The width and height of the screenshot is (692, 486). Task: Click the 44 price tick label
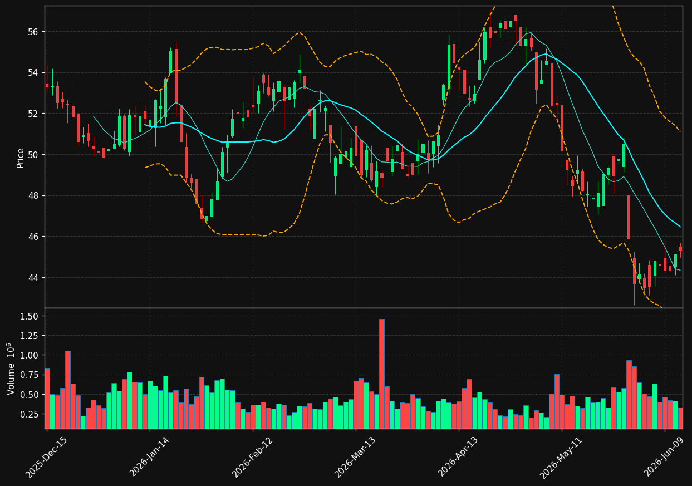point(35,278)
